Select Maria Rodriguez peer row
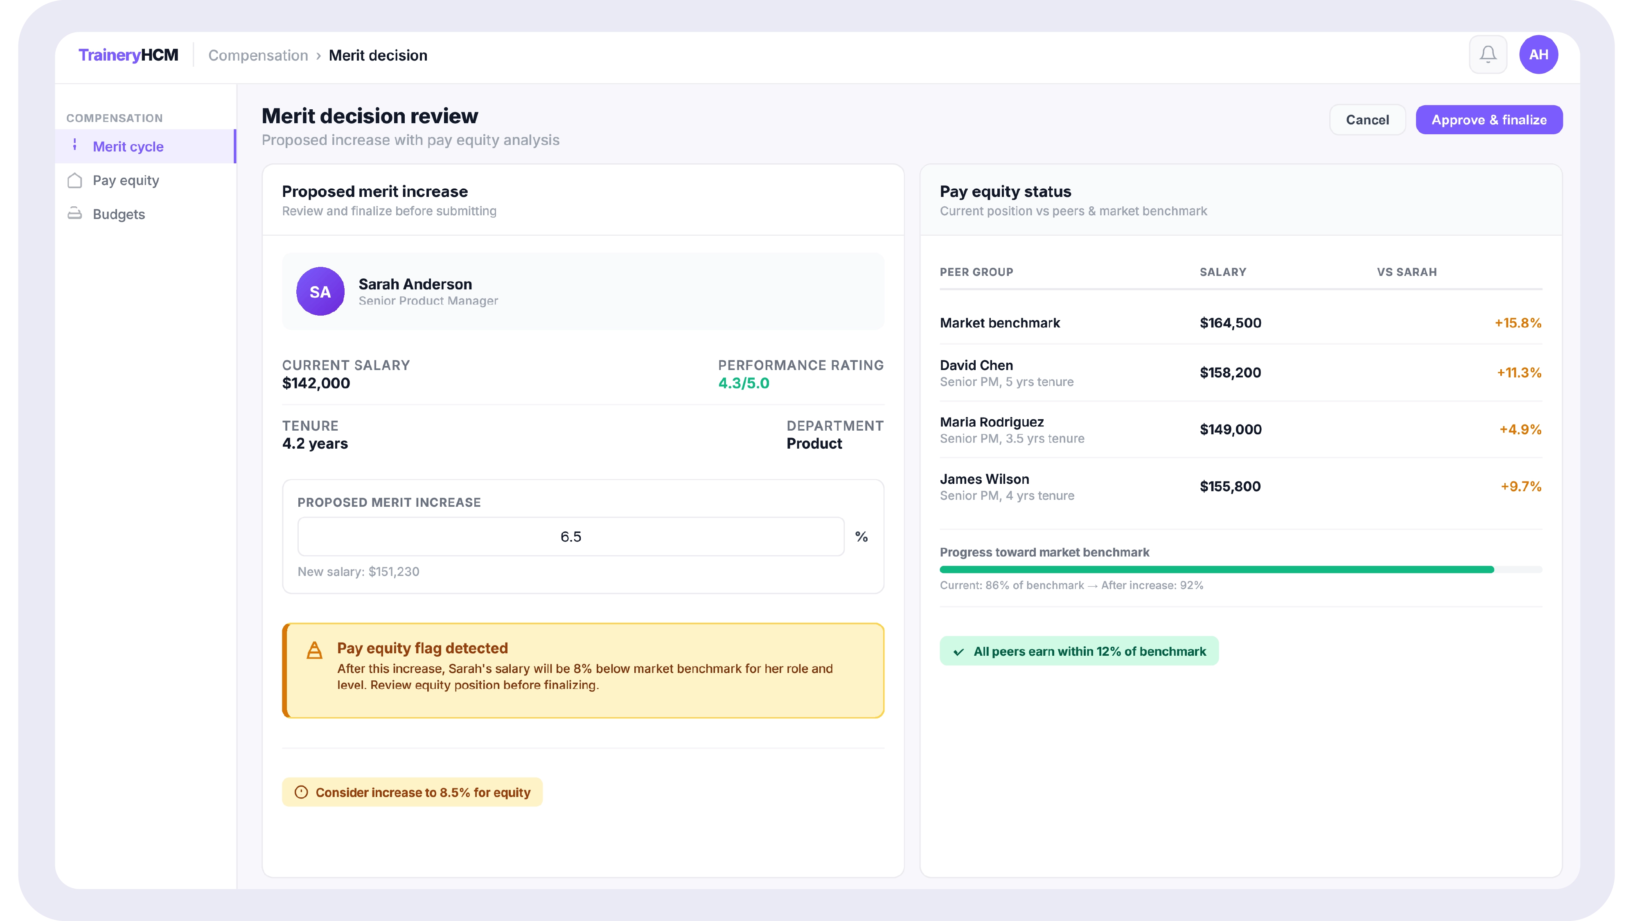This screenshot has height=921, width=1637. click(x=1240, y=430)
